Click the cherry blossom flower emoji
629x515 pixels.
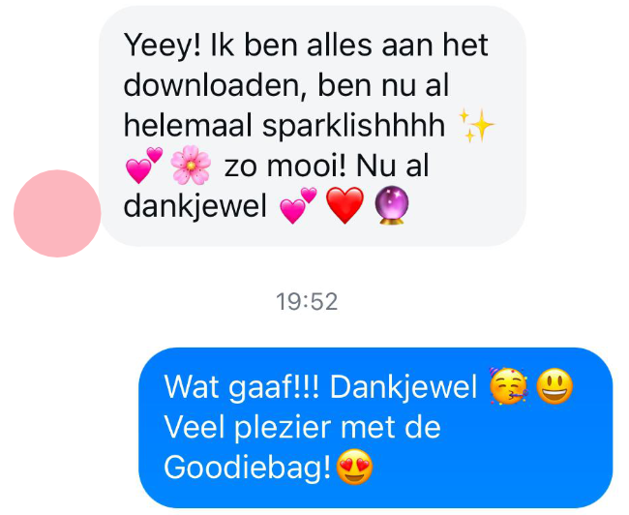pos(191,165)
